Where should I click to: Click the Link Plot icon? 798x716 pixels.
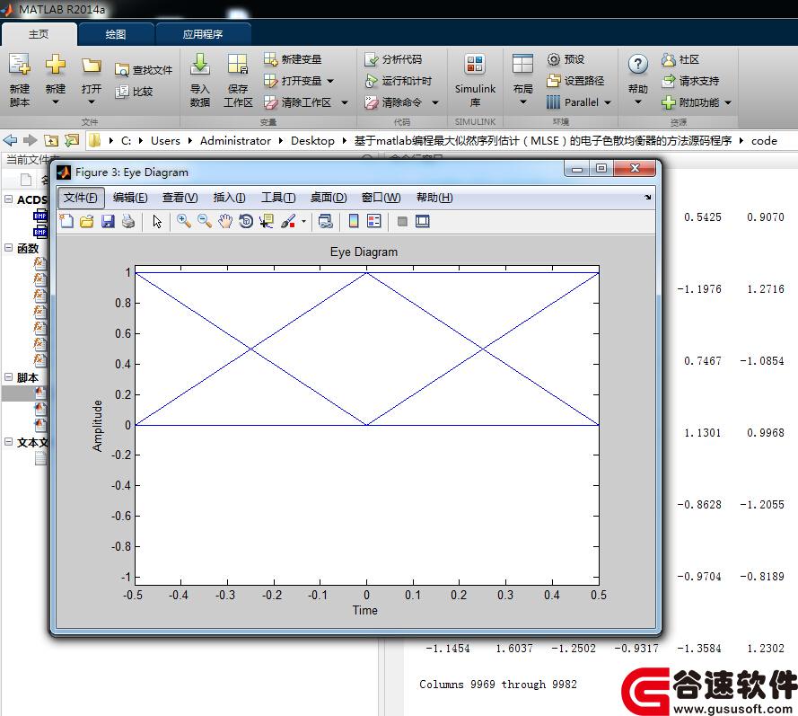click(x=325, y=221)
